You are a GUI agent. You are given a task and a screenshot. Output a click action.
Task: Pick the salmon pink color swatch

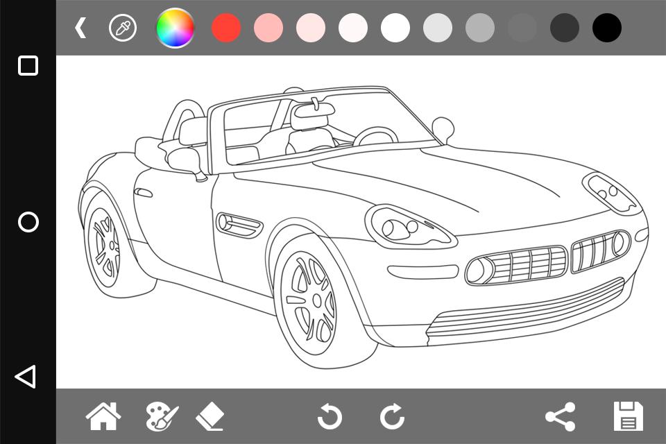pos(268,28)
